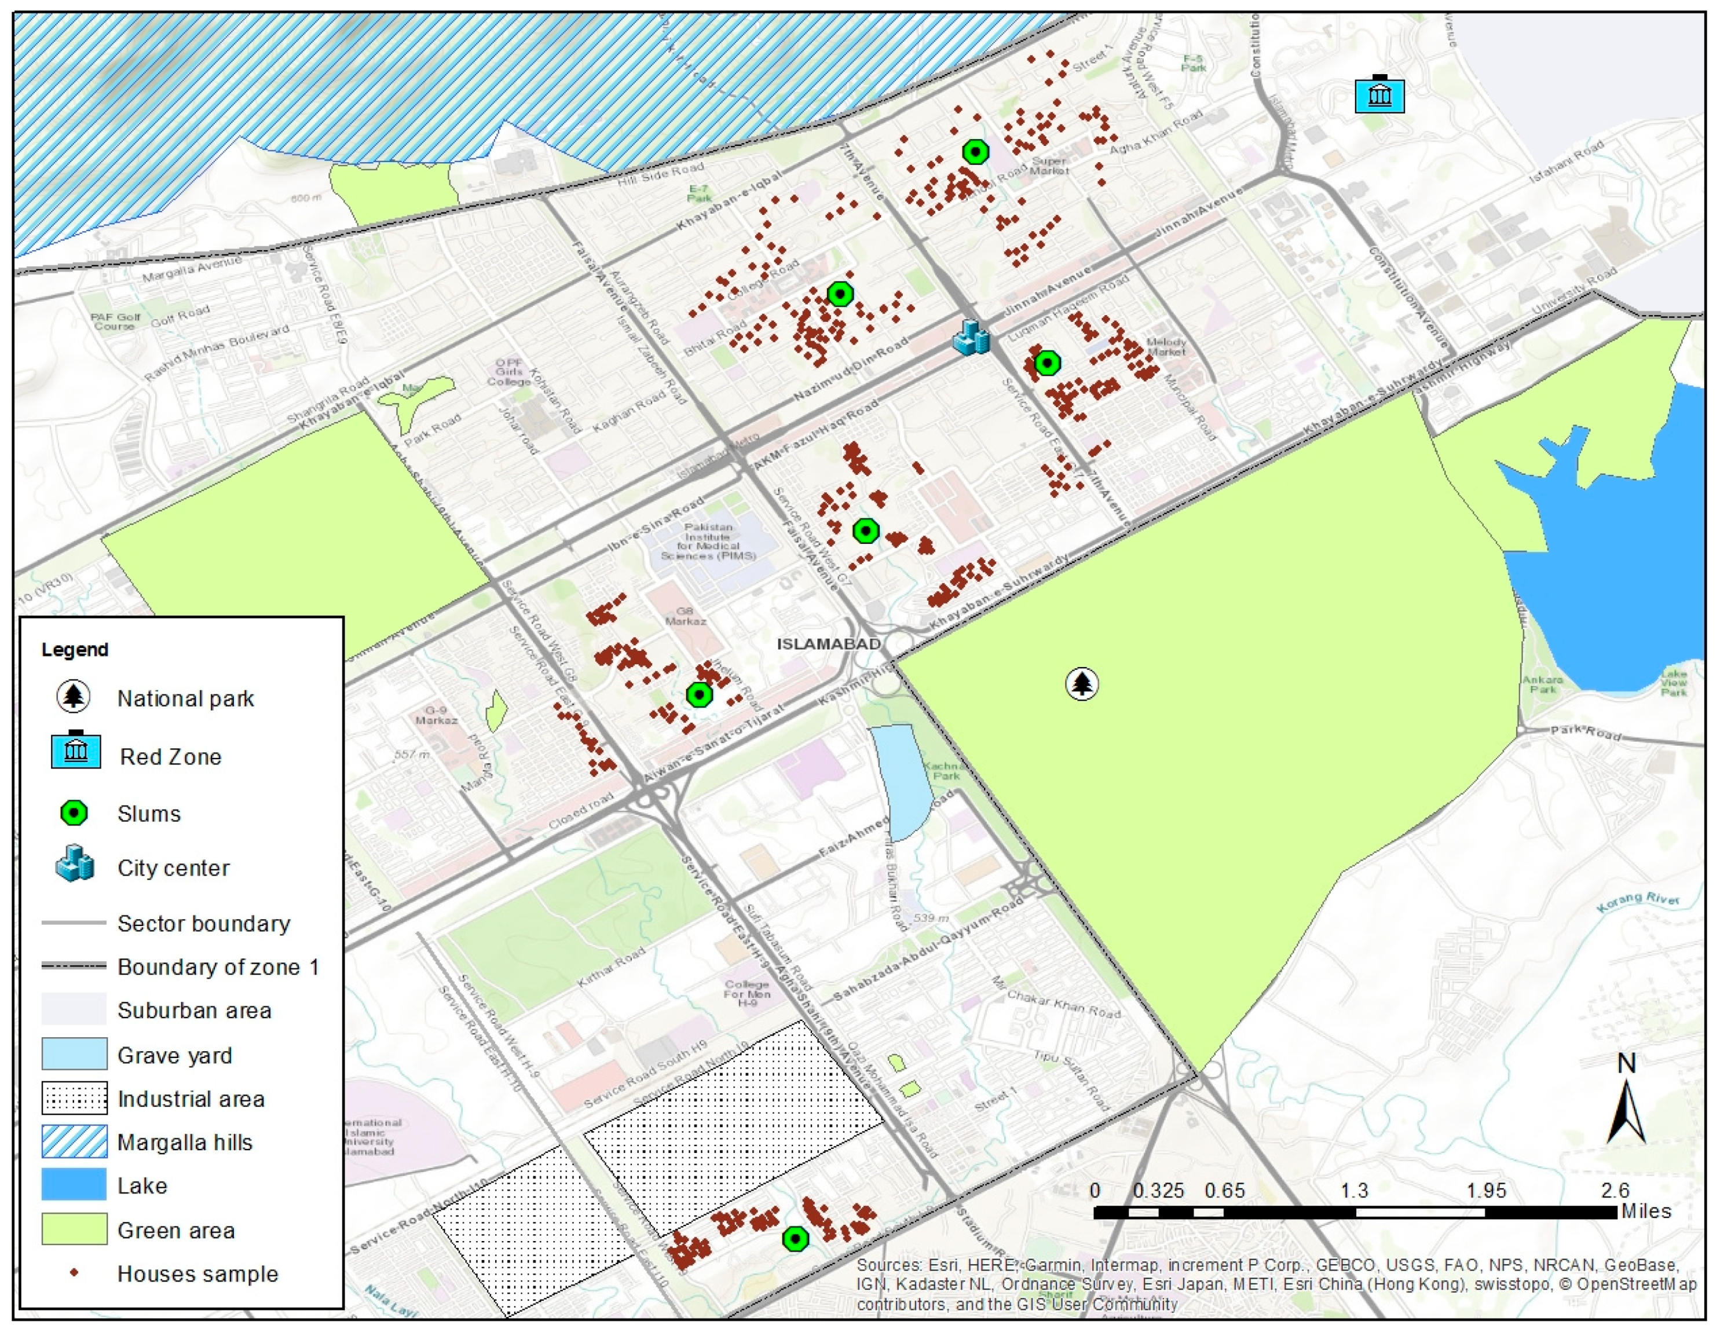This screenshot has width=1720, height=1336.
Task: Click the PIMS hospital label
Action: click(x=708, y=541)
